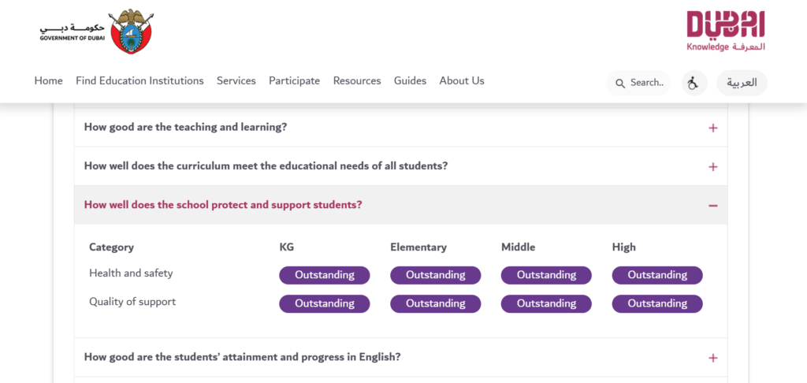Screen dimensions: 807x383
Task: Click inside the Search field
Action: (638, 83)
